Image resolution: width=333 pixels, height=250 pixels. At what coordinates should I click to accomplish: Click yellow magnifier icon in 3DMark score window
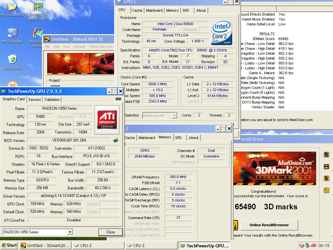(x=326, y=190)
